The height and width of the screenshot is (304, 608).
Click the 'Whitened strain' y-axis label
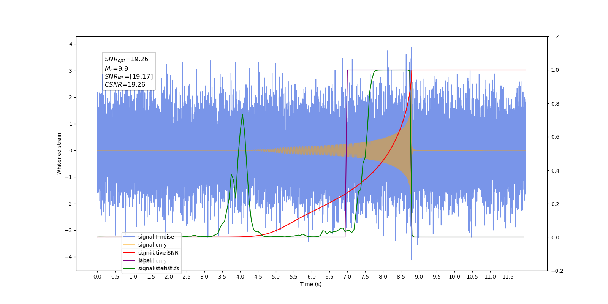click(x=59, y=154)
